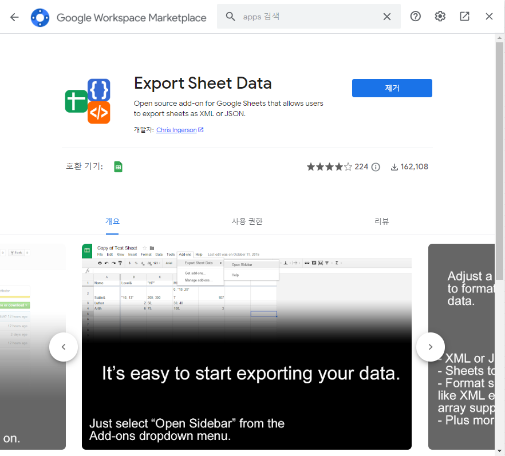Click the Google Workspace Marketplace logo
The height and width of the screenshot is (456, 505).
point(40,17)
